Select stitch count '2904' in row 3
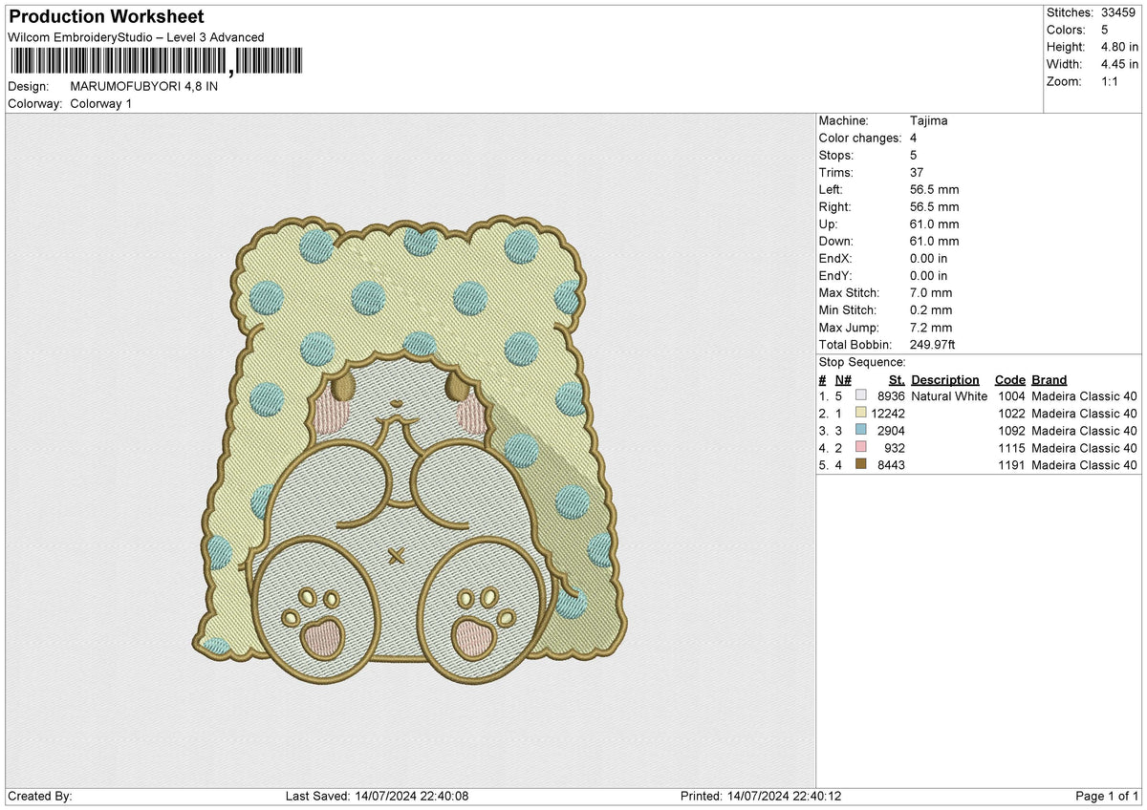This screenshot has height=810, width=1147. click(891, 431)
